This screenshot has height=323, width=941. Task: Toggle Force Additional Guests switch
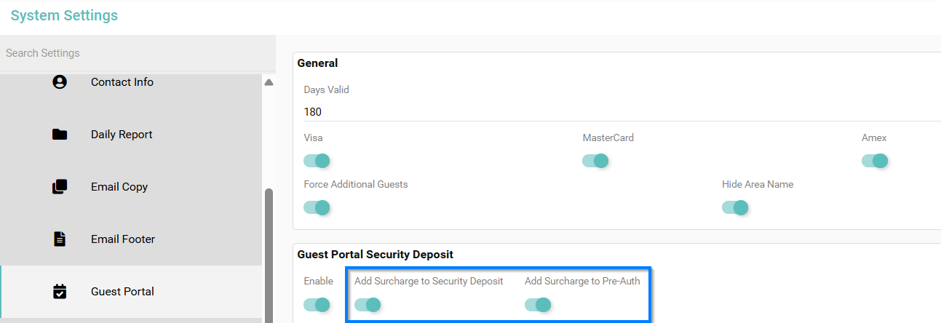(x=317, y=207)
